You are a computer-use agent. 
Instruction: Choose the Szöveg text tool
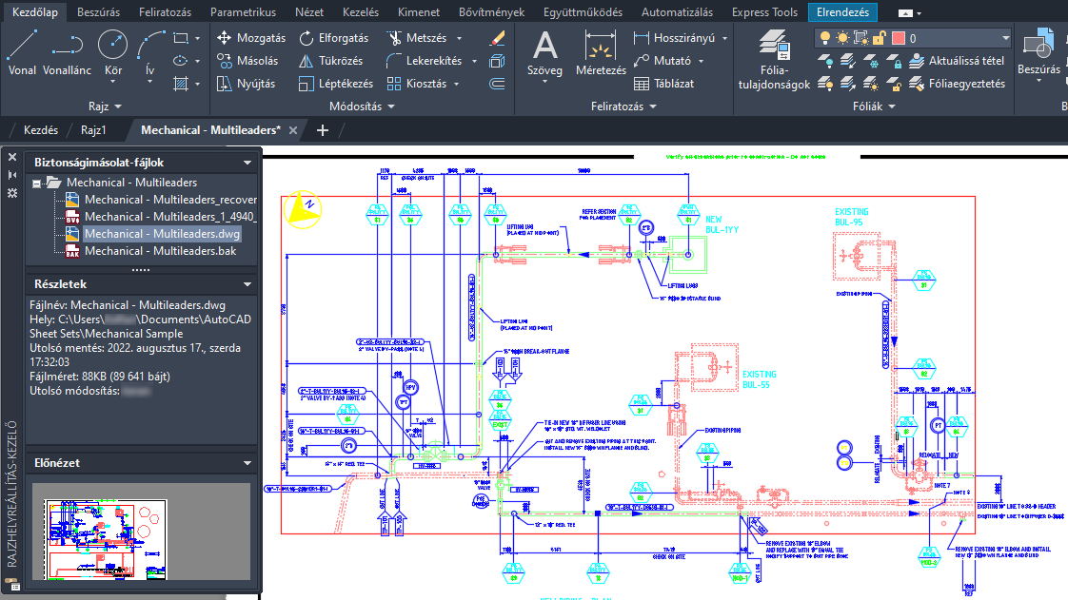coord(544,52)
